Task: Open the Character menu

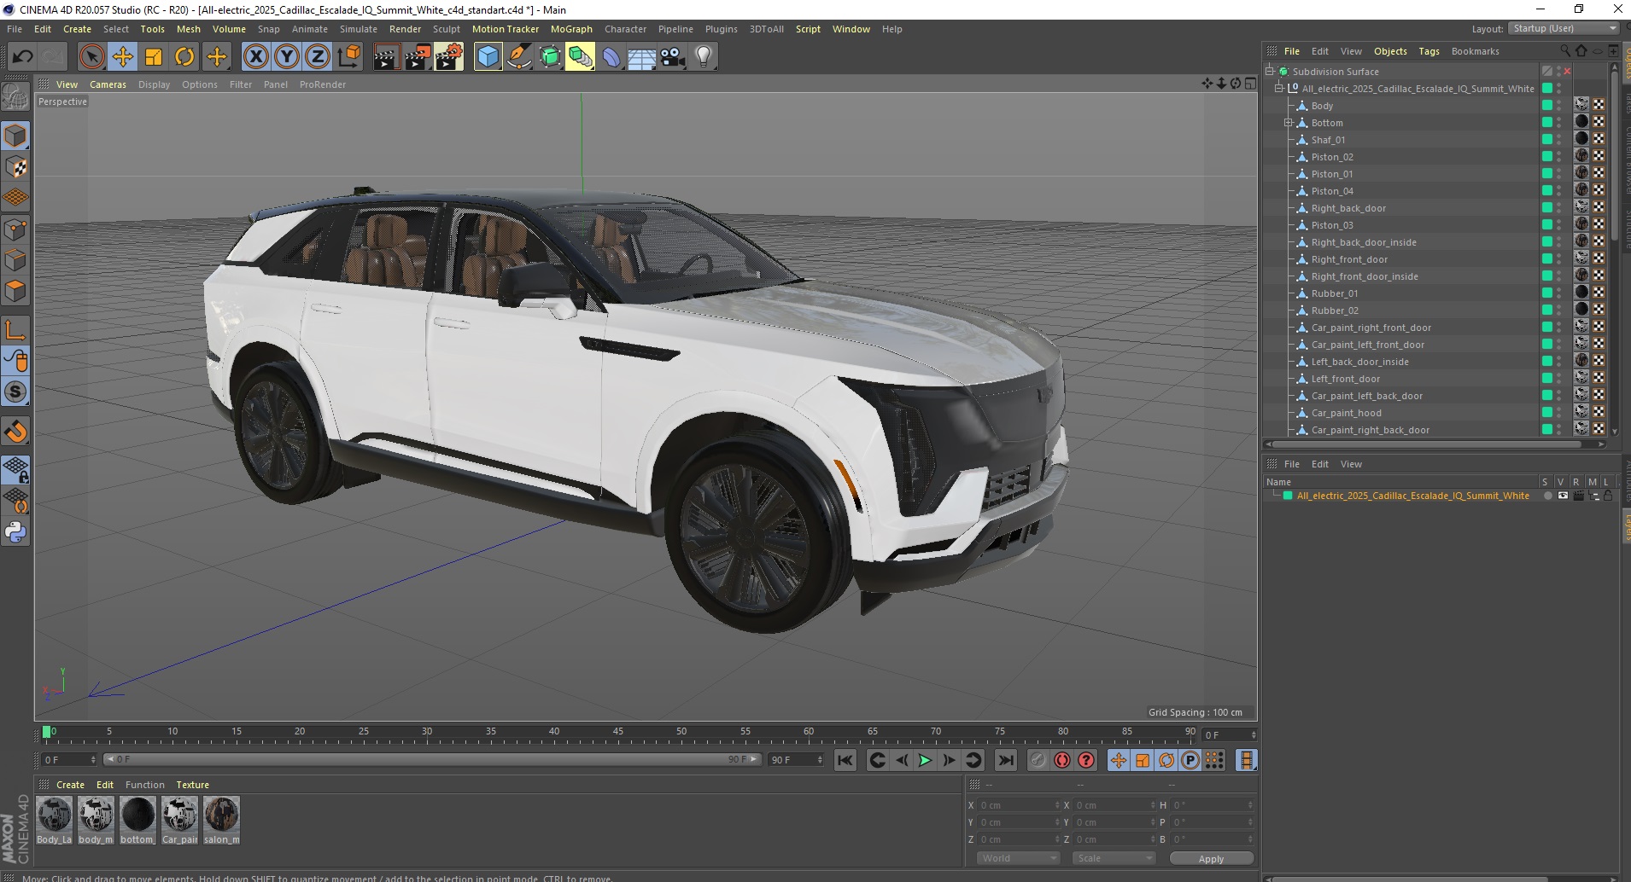Action: [x=625, y=29]
